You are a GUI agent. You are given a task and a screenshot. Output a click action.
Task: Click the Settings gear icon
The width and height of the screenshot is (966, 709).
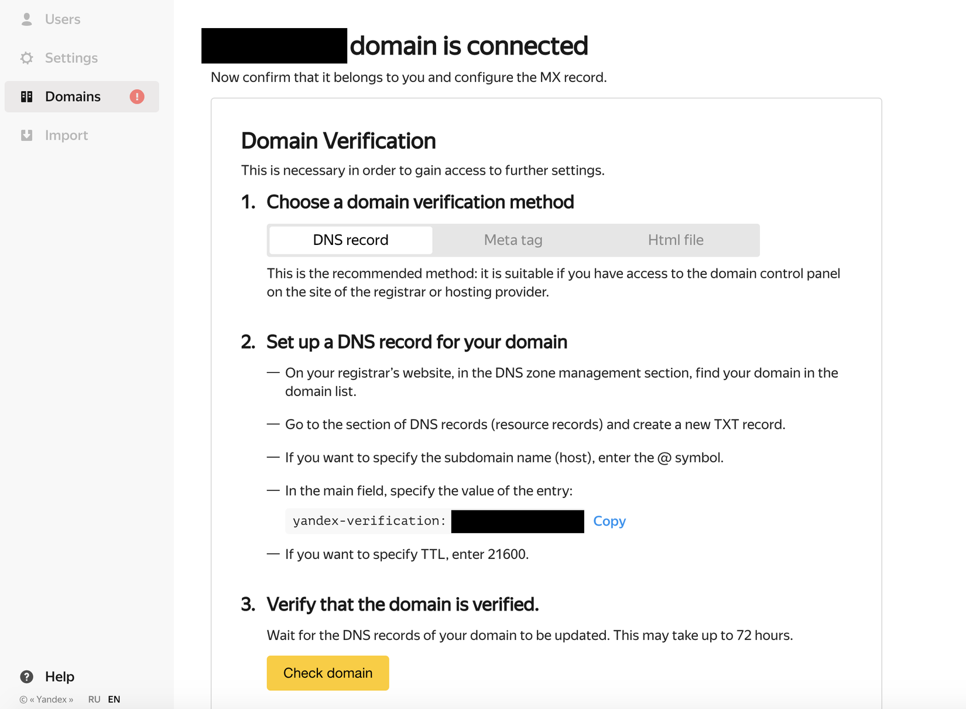pos(26,58)
